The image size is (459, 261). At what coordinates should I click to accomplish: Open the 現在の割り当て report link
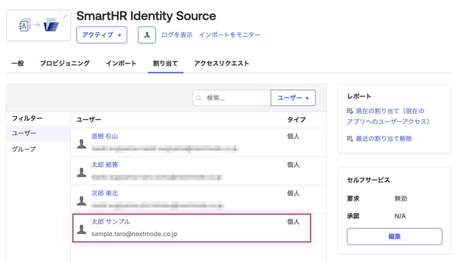pos(388,116)
